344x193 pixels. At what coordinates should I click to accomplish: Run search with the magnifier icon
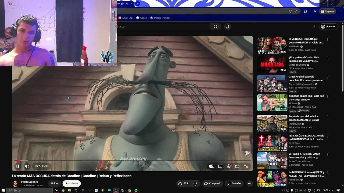216,27
